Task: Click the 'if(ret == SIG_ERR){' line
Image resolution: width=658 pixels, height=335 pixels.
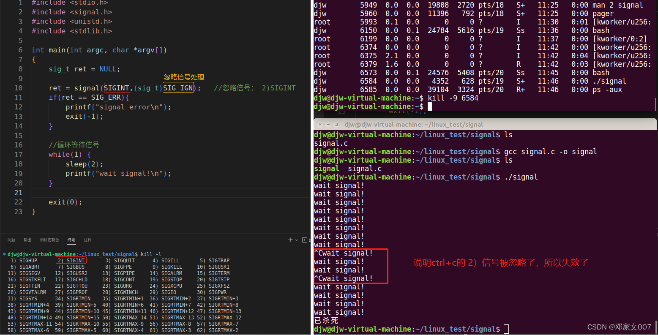Action: point(89,98)
